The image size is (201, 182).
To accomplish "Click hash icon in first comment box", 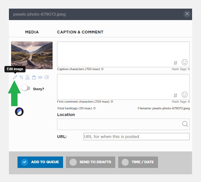I will (x=176, y=95).
